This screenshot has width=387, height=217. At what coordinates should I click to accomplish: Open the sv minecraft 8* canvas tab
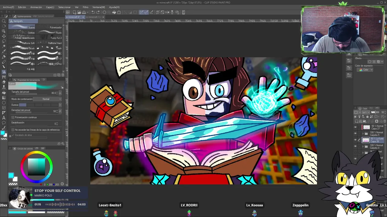(75, 17)
